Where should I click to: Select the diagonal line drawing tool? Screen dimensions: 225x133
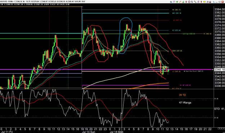195,2
